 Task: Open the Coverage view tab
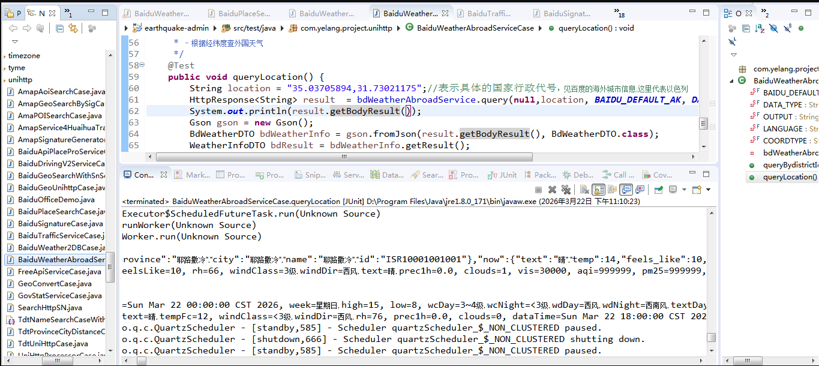pyautogui.click(x=656, y=175)
